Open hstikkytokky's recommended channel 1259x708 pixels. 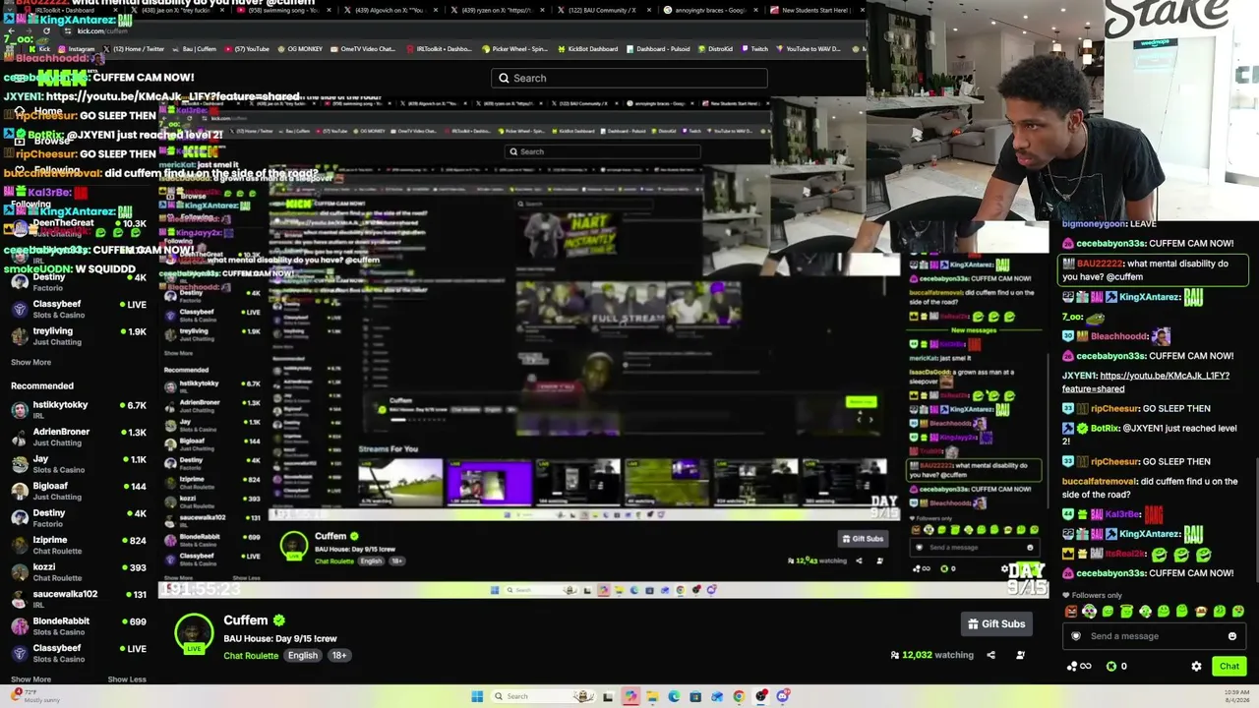tap(79, 411)
